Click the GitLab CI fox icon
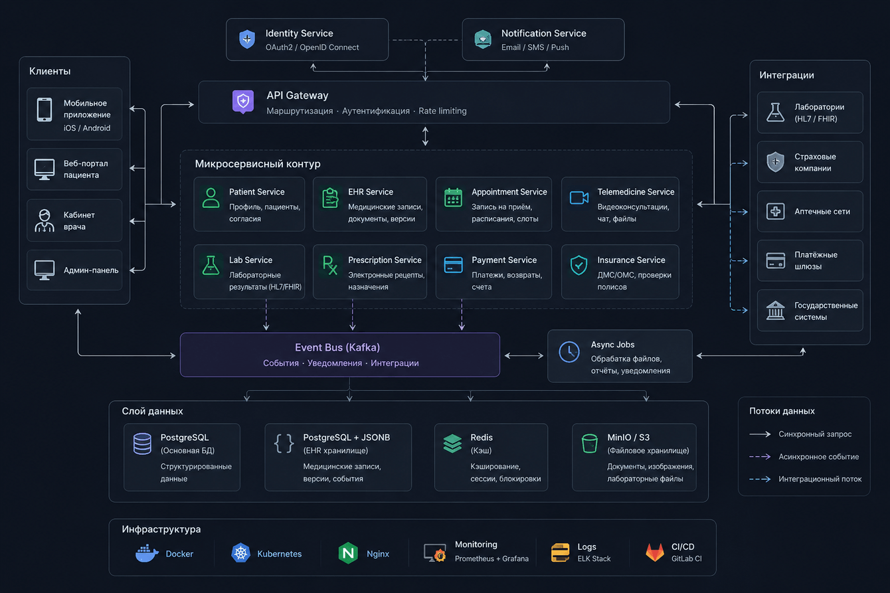The height and width of the screenshot is (593, 890). (655, 552)
